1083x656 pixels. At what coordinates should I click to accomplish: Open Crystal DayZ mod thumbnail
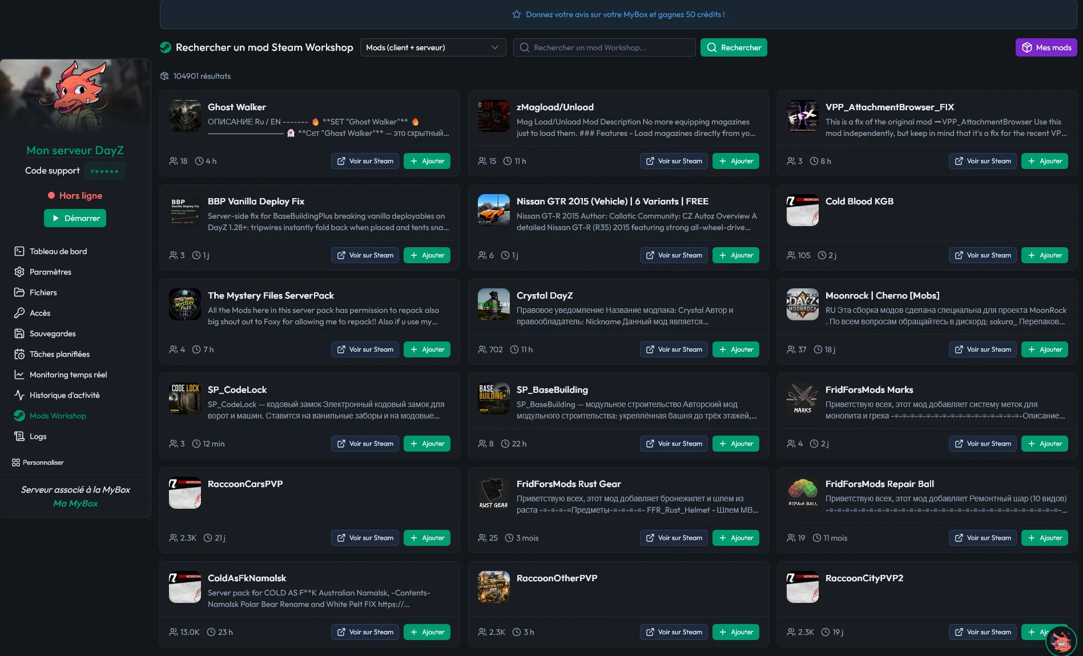[494, 304]
